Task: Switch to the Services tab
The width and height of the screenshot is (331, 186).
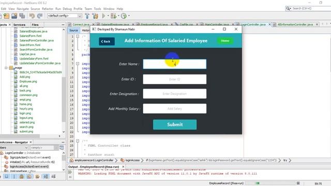Action: pos(19,25)
